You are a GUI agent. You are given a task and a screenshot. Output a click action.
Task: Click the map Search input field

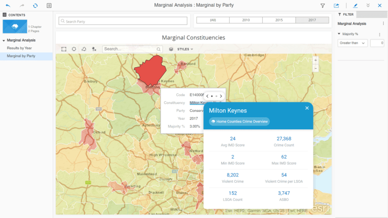coord(132,49)
